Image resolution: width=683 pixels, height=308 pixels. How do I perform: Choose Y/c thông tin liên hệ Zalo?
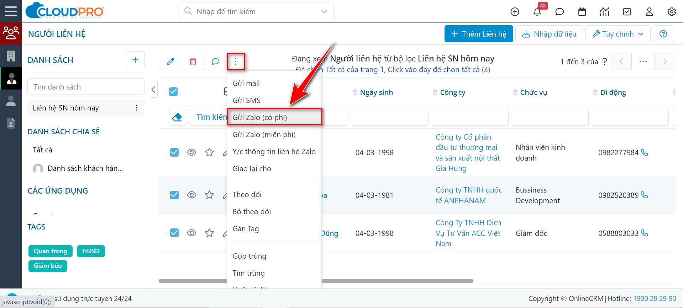coord(274,152)
